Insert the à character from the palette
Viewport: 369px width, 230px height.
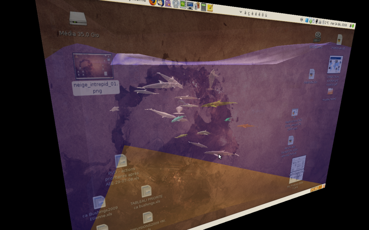245,13
